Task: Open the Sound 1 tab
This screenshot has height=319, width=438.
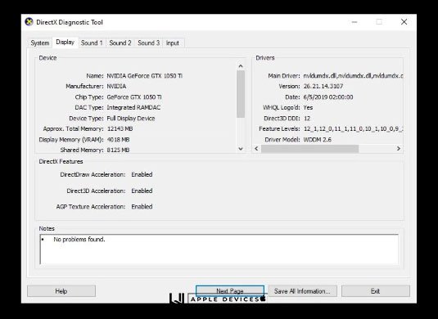Action: click(x=92, y=43)
